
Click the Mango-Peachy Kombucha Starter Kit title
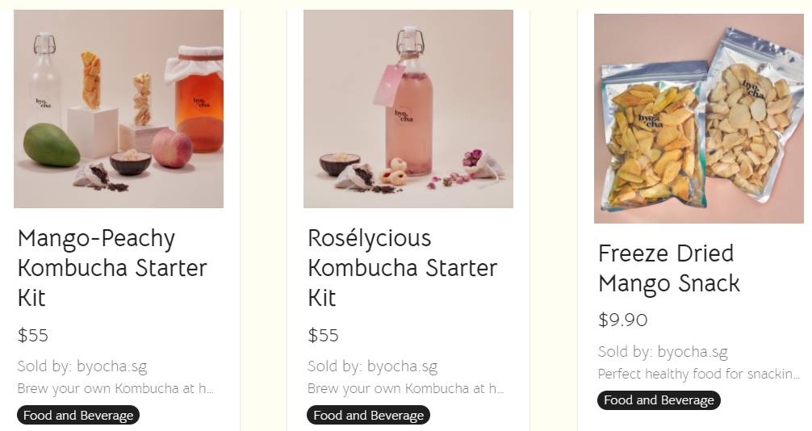tap(112, 267)
